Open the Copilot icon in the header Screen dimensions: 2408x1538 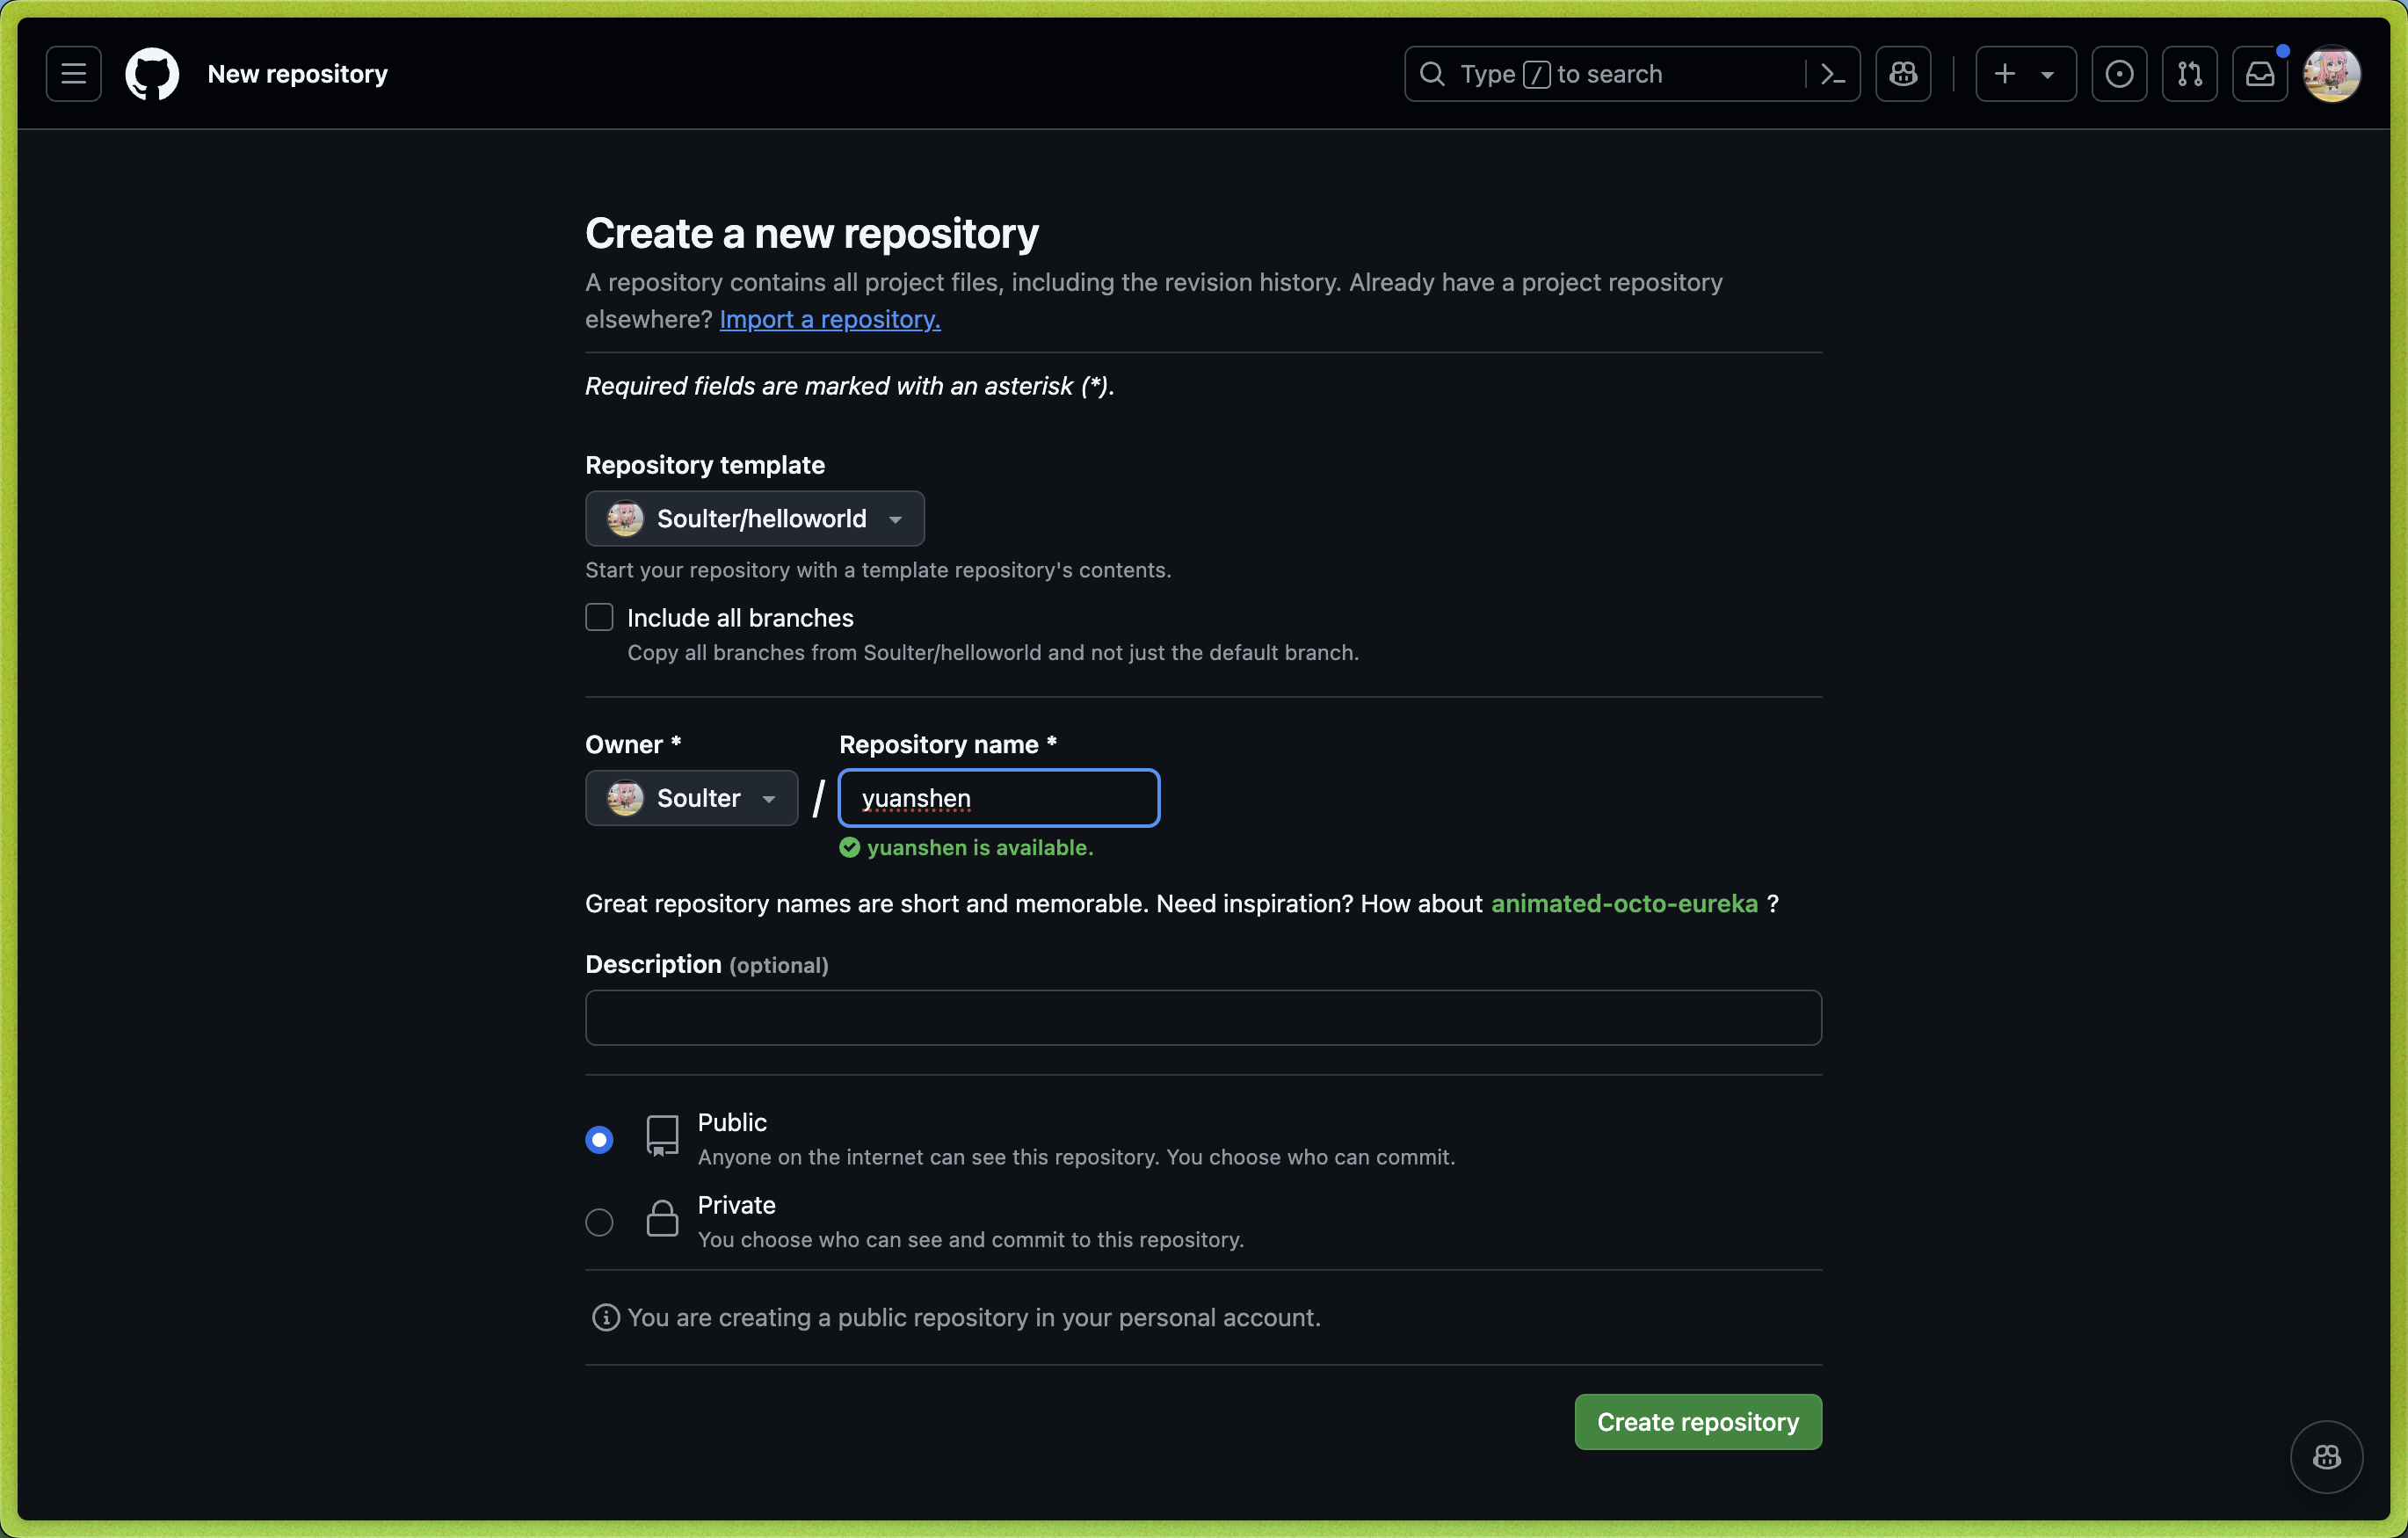(x=1902, y=73)
